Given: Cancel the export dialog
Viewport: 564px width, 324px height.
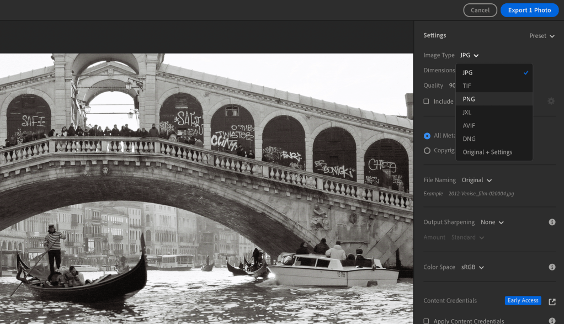Looking at the screenshot, I should [480, 10].
